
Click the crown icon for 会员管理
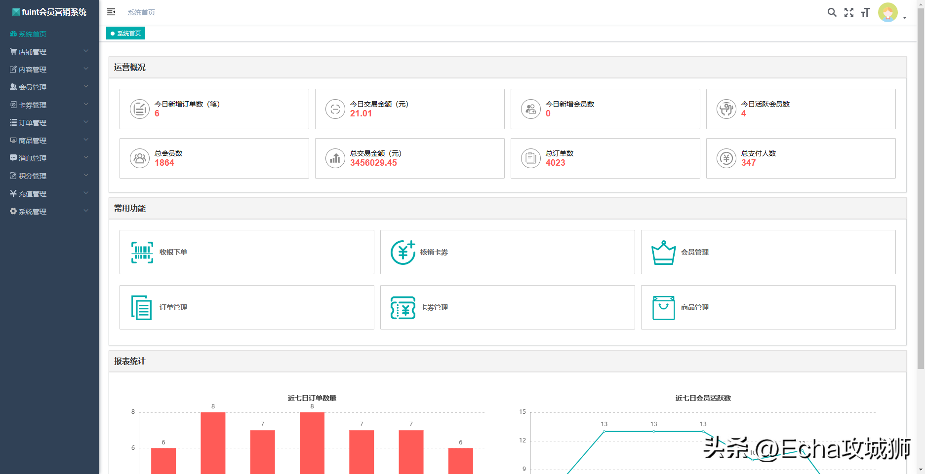click(663, 253)
